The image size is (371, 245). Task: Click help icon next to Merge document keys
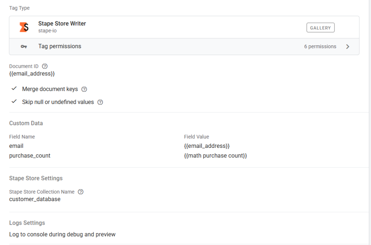[x=84, y=89]
